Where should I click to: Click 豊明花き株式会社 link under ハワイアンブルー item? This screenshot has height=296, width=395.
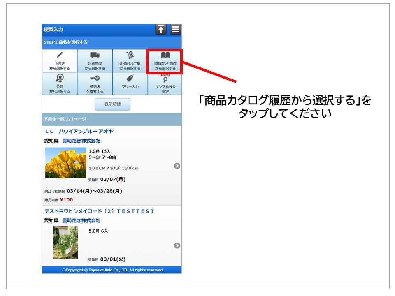(81, 141)
